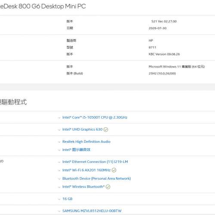This screenshot has height=215, width=215.
Task: Expand the Intel Core i5-10500T CPU chevron
Action: (59, 118)
